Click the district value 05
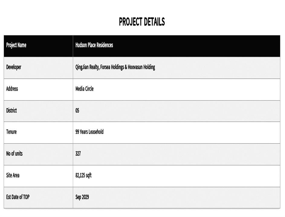Screen dimensions: 285x217 coord(77,110)
